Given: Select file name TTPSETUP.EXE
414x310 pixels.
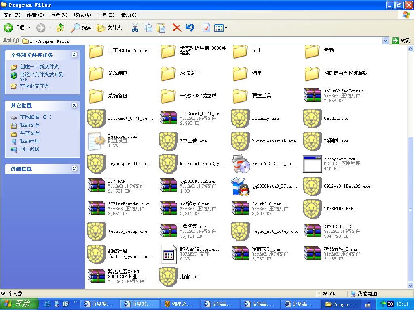Looking at the screenshot, I should point(338,209).
